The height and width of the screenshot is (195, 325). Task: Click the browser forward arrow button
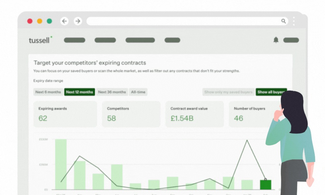(78, 21)
